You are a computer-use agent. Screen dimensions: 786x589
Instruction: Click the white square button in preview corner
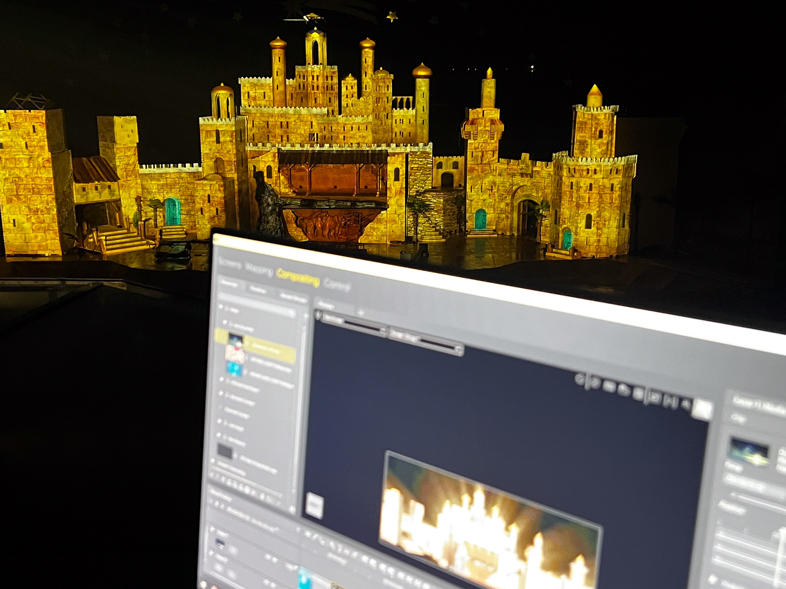coord(314,506)
